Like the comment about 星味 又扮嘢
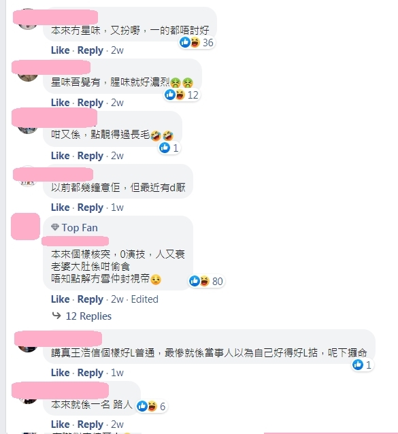Image resolution: width=398 pixels, height=434 pixels. tap(60, 50)
